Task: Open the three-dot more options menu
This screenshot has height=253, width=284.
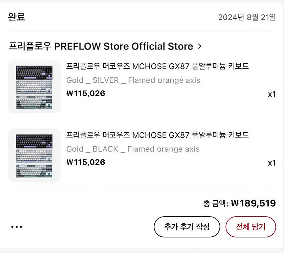Action: pos(16,227)
